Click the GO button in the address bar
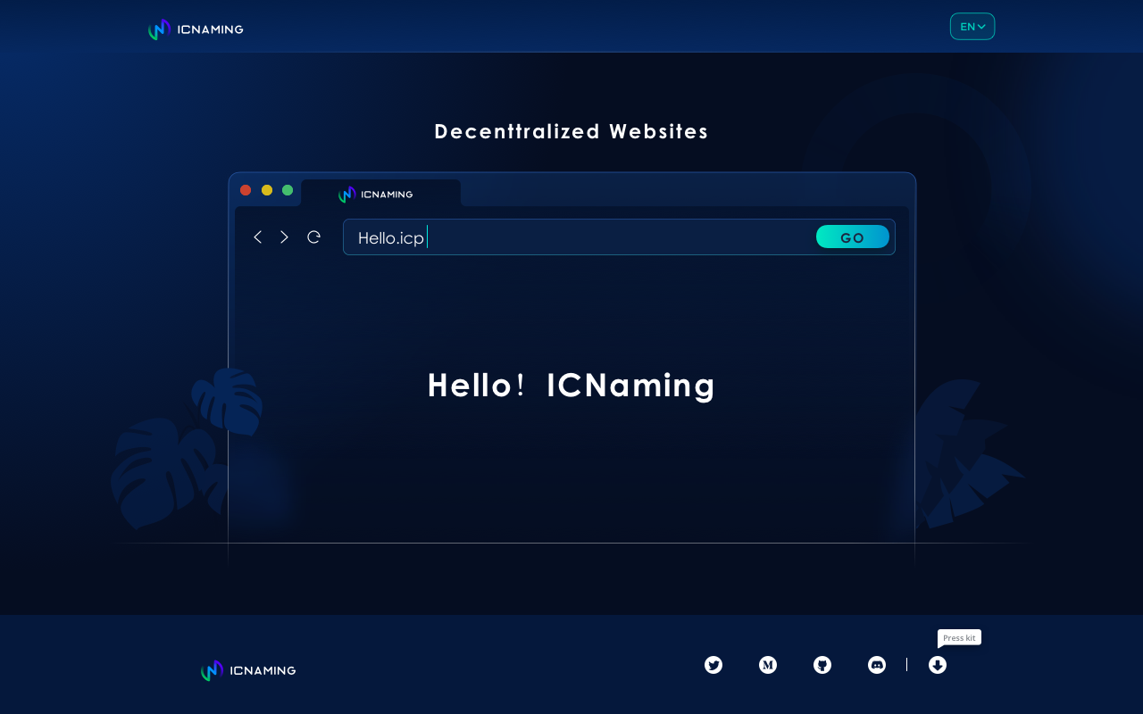This screenshot has height=714, width=1143. click(x=853, y=237)
